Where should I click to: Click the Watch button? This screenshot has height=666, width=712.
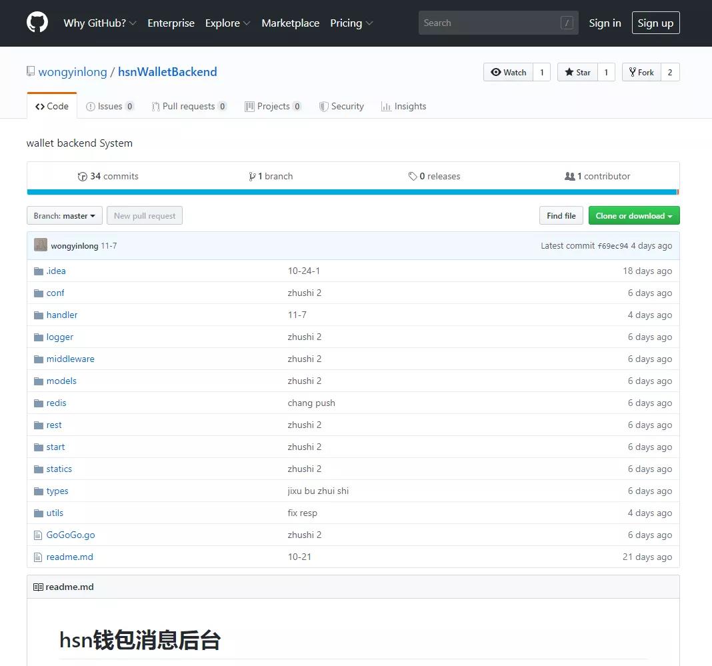(508, 72)
